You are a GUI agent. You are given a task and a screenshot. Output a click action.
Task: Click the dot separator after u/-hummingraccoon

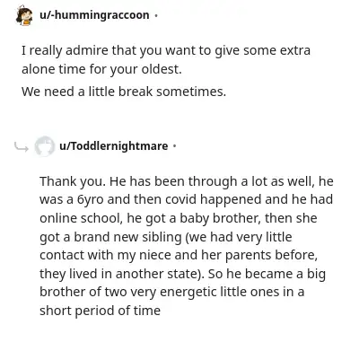pos(156,15)
